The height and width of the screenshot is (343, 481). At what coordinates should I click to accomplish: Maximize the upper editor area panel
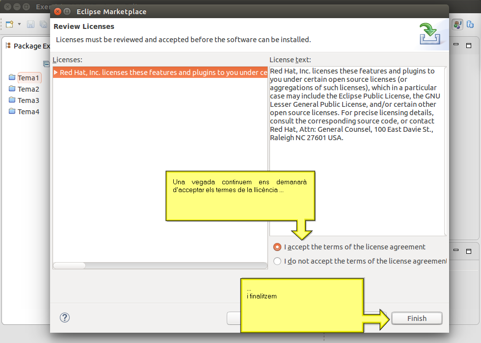[x=469, y=45]
